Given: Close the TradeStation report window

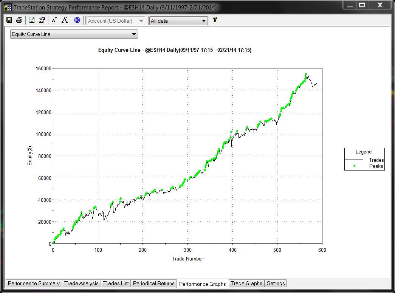Looking at the screenshot, I should (380, 6).
